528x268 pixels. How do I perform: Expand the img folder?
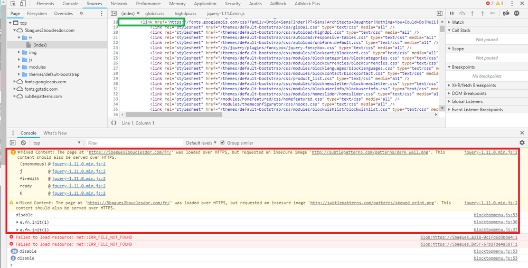[x=19, y=52]
